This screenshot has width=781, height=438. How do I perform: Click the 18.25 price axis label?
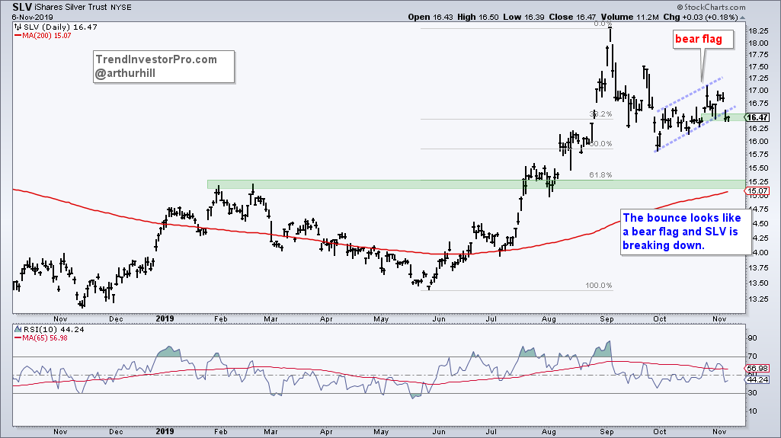coord(757,31)
